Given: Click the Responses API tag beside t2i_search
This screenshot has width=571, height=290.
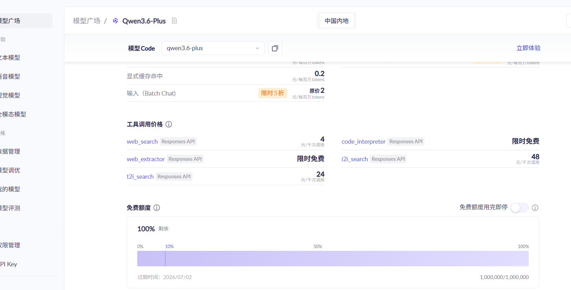Looking at the screenshot, I should (x=174, y=177).
